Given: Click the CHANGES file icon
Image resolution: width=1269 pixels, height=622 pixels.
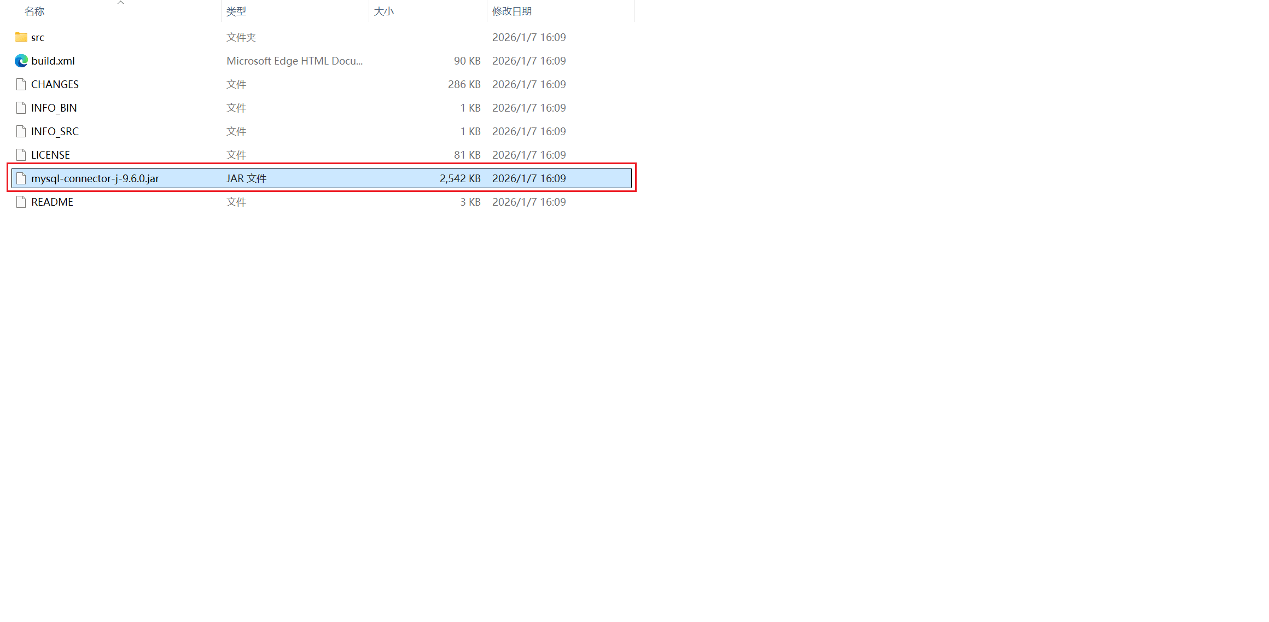Looking at the screenshot, I should point(21,84).
